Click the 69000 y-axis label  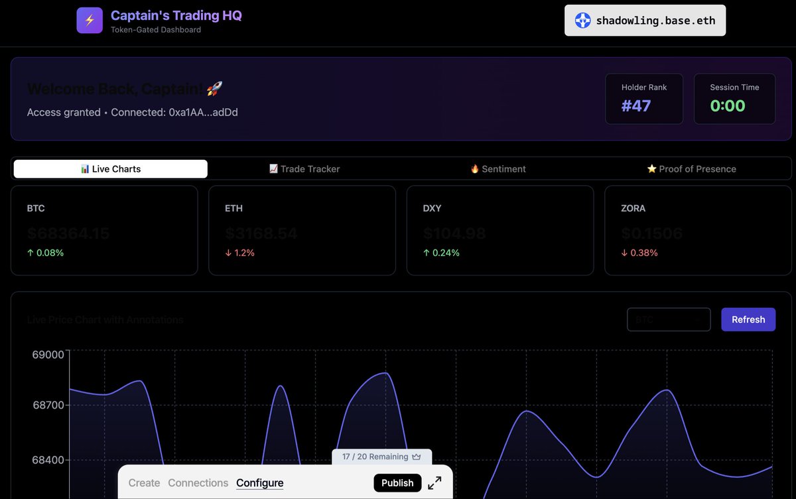(48, 354)
